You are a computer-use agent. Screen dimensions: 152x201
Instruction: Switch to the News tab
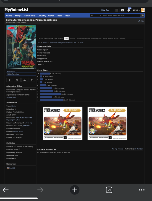coord(105,39)
